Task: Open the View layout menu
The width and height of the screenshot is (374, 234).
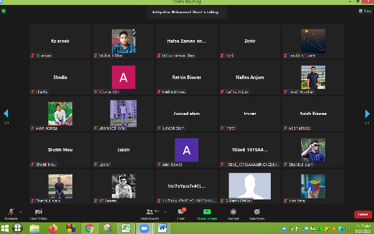Action: click(x=365, y=11)
